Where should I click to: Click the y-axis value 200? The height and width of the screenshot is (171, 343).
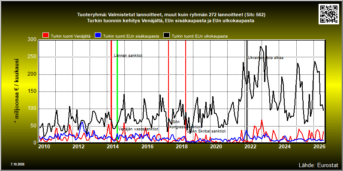click(32, 74)
